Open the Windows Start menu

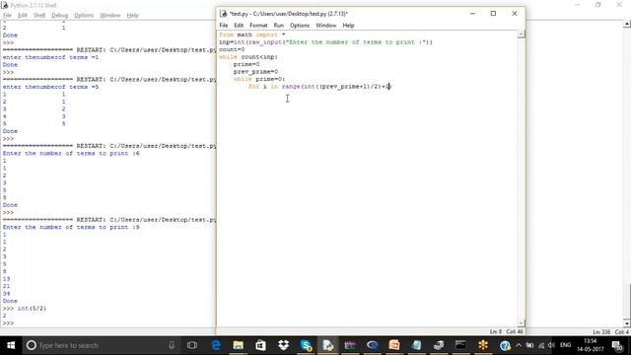[x=11, y=345]
